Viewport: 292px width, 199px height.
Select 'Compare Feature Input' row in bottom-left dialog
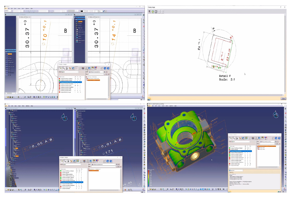coord(72,187)
